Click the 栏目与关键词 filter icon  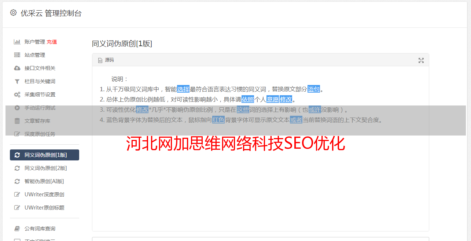tap(17, 81)
